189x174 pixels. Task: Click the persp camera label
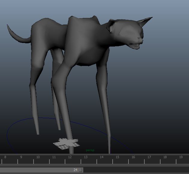(90, 150)
